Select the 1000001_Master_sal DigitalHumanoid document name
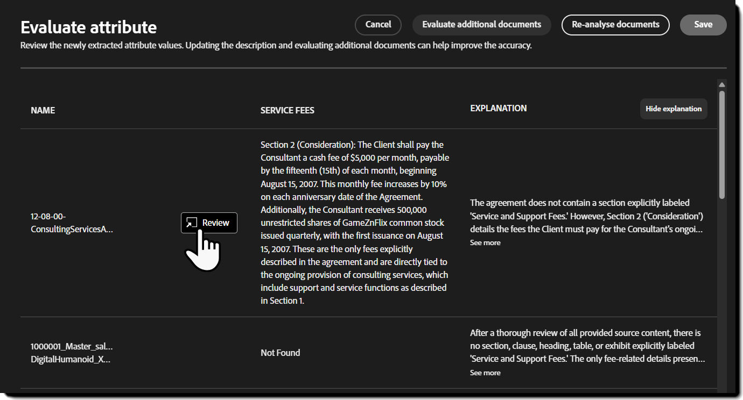The height and width of the screenshot is (400, 743). click(72, 352)
